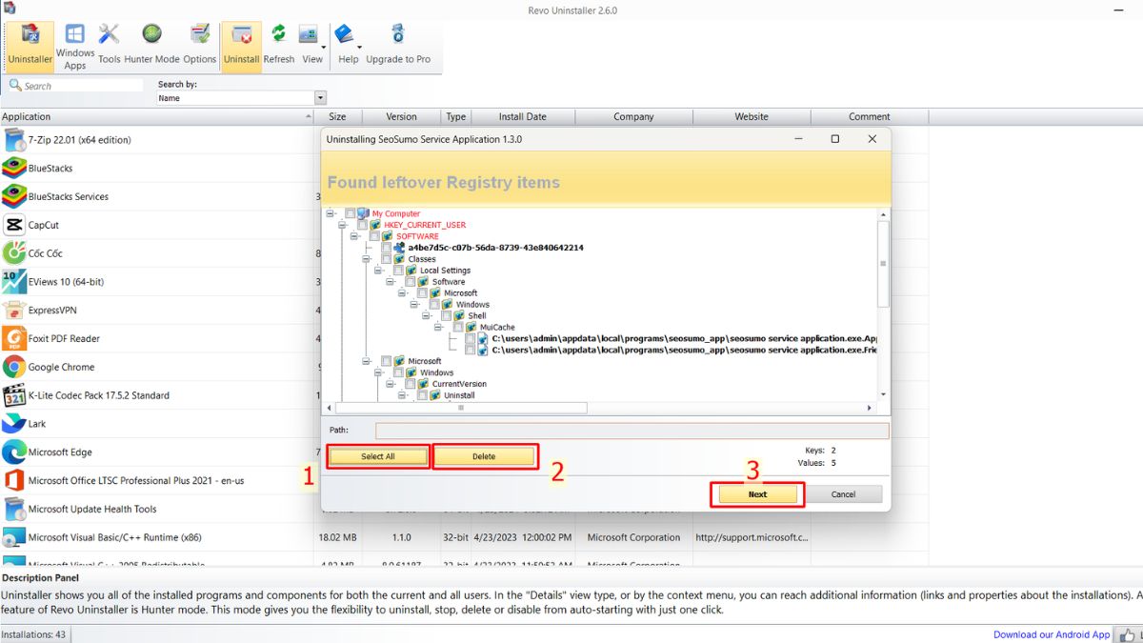1143x643 pixels.
Task: Sort by the Company column header
Action: coord(633,117)
